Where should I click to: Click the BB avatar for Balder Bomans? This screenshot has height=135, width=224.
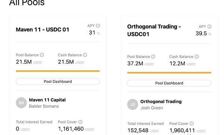click(x=21, y=103)
